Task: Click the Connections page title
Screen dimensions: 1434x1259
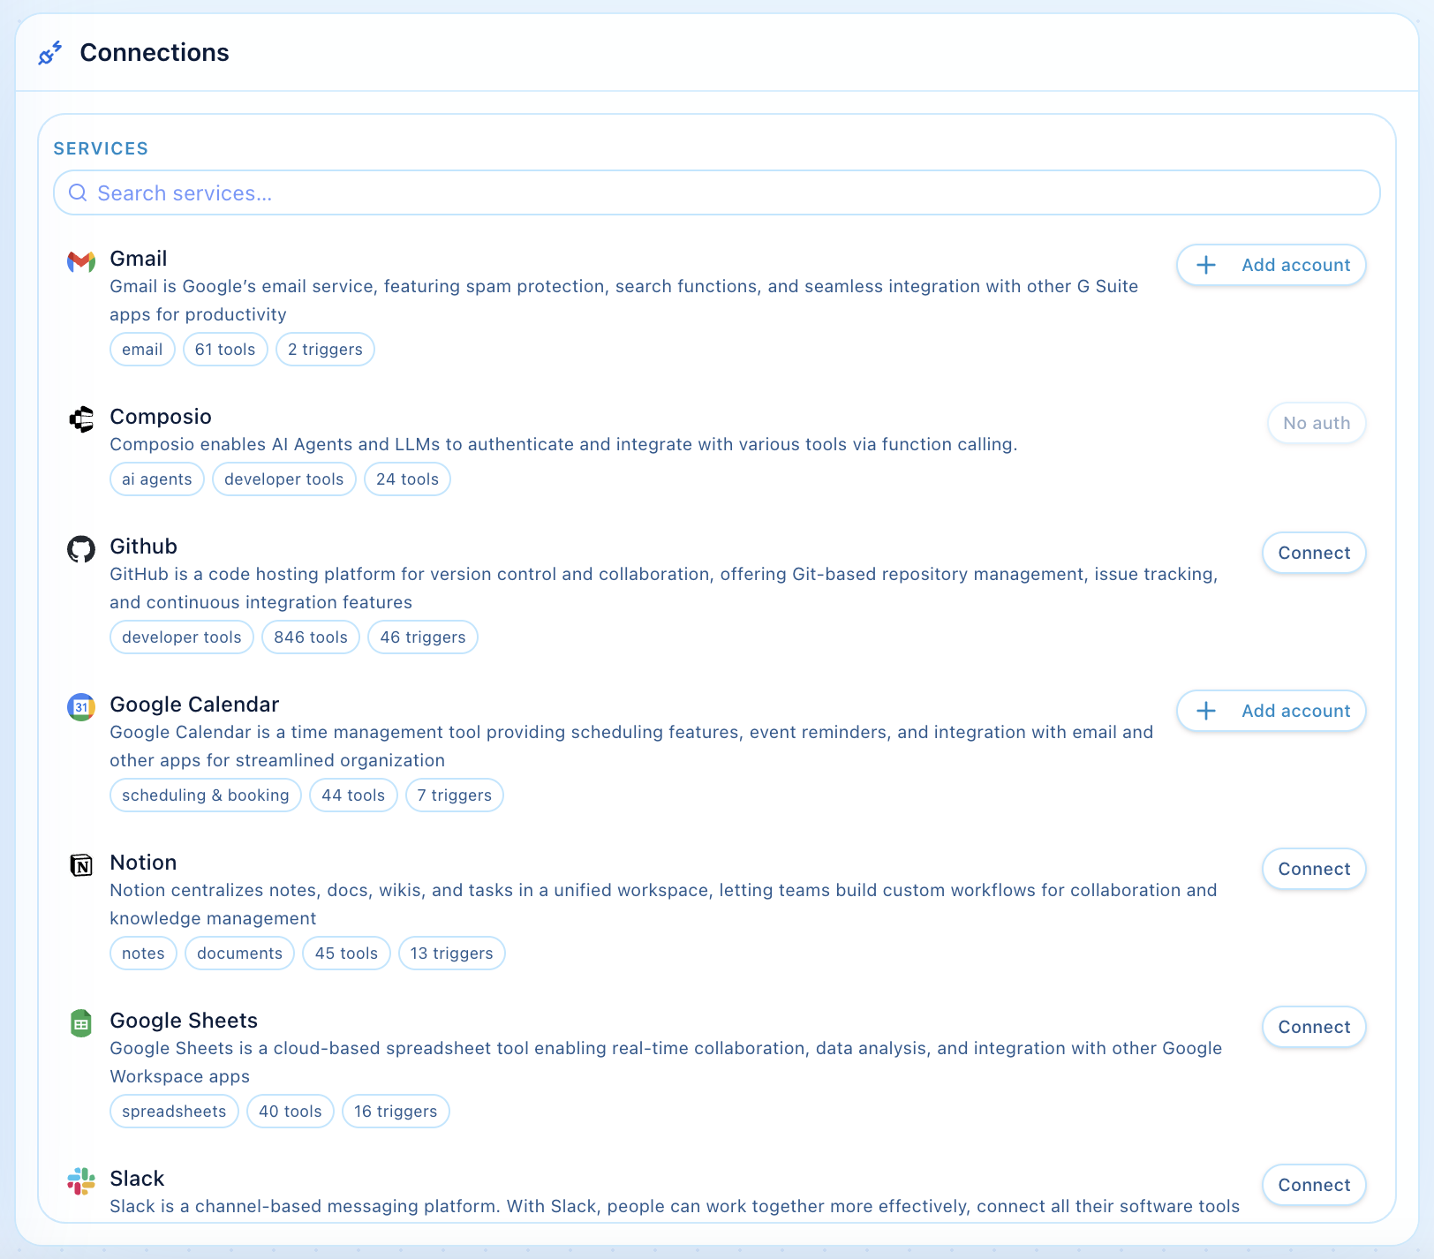Action: click(x=155, y=53)
